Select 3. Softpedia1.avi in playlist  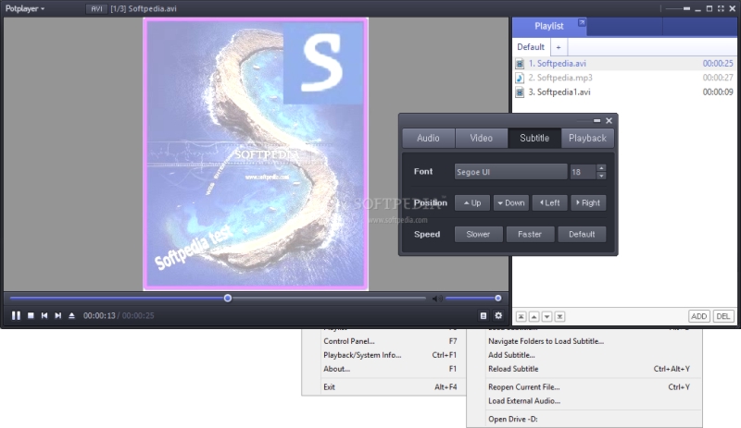(623, 92)
